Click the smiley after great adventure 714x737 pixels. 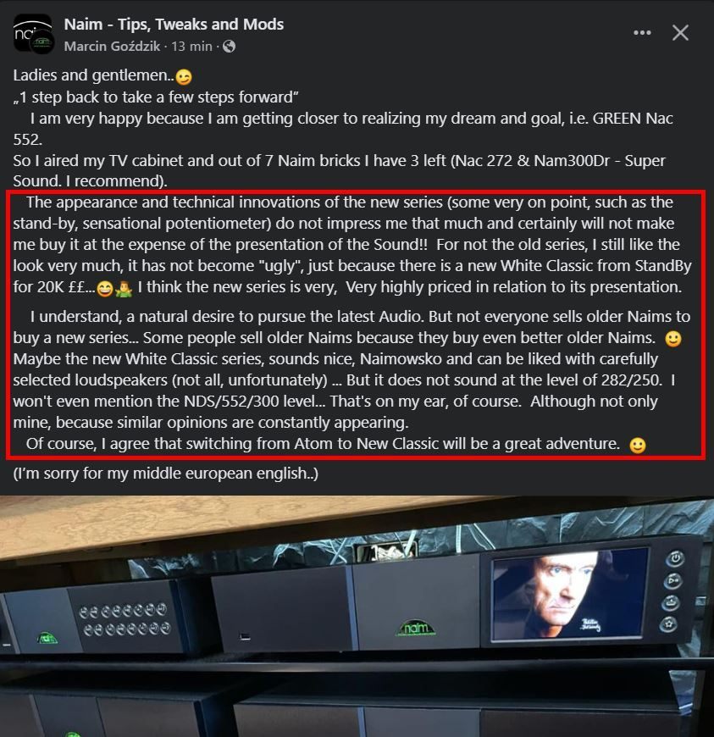pyautogui.click(x=637, y=445)
